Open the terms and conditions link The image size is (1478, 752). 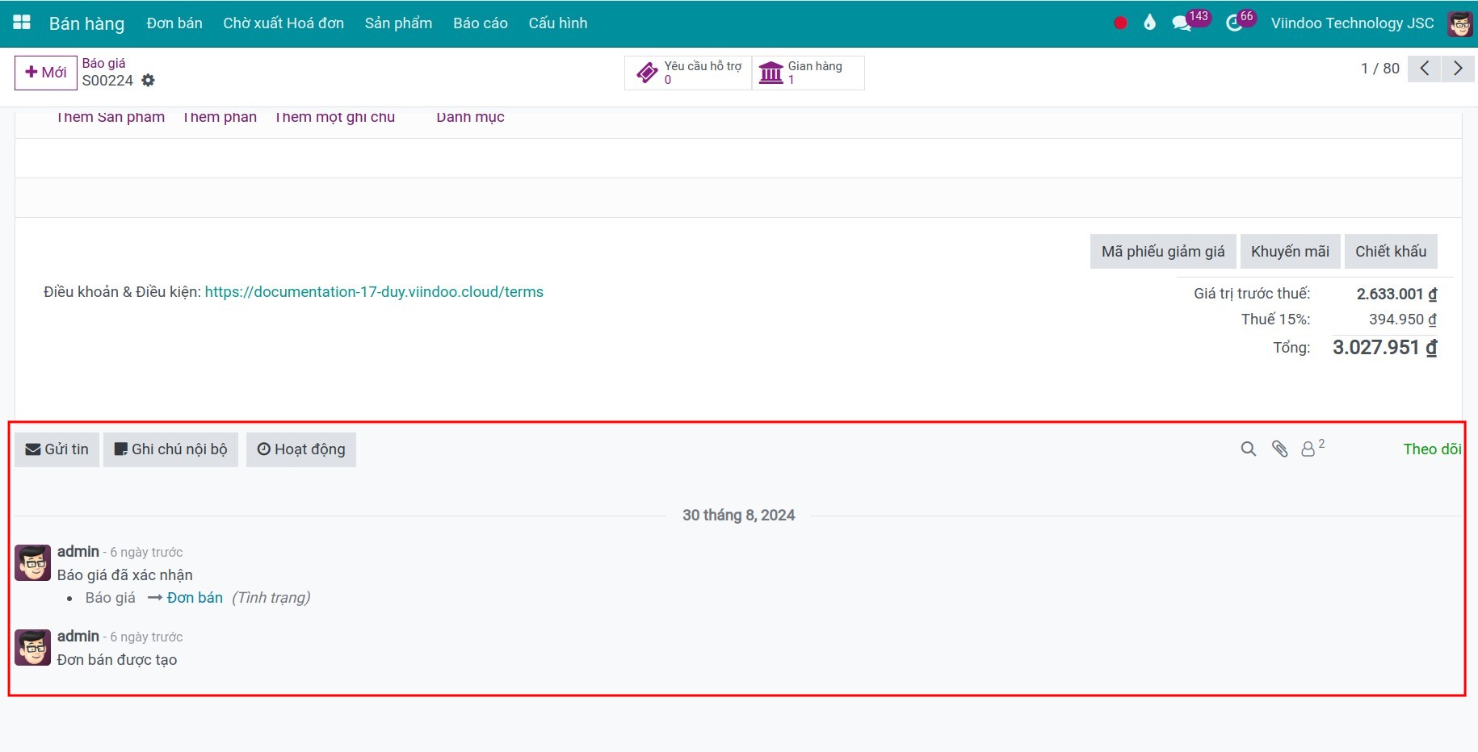(374, 292)
